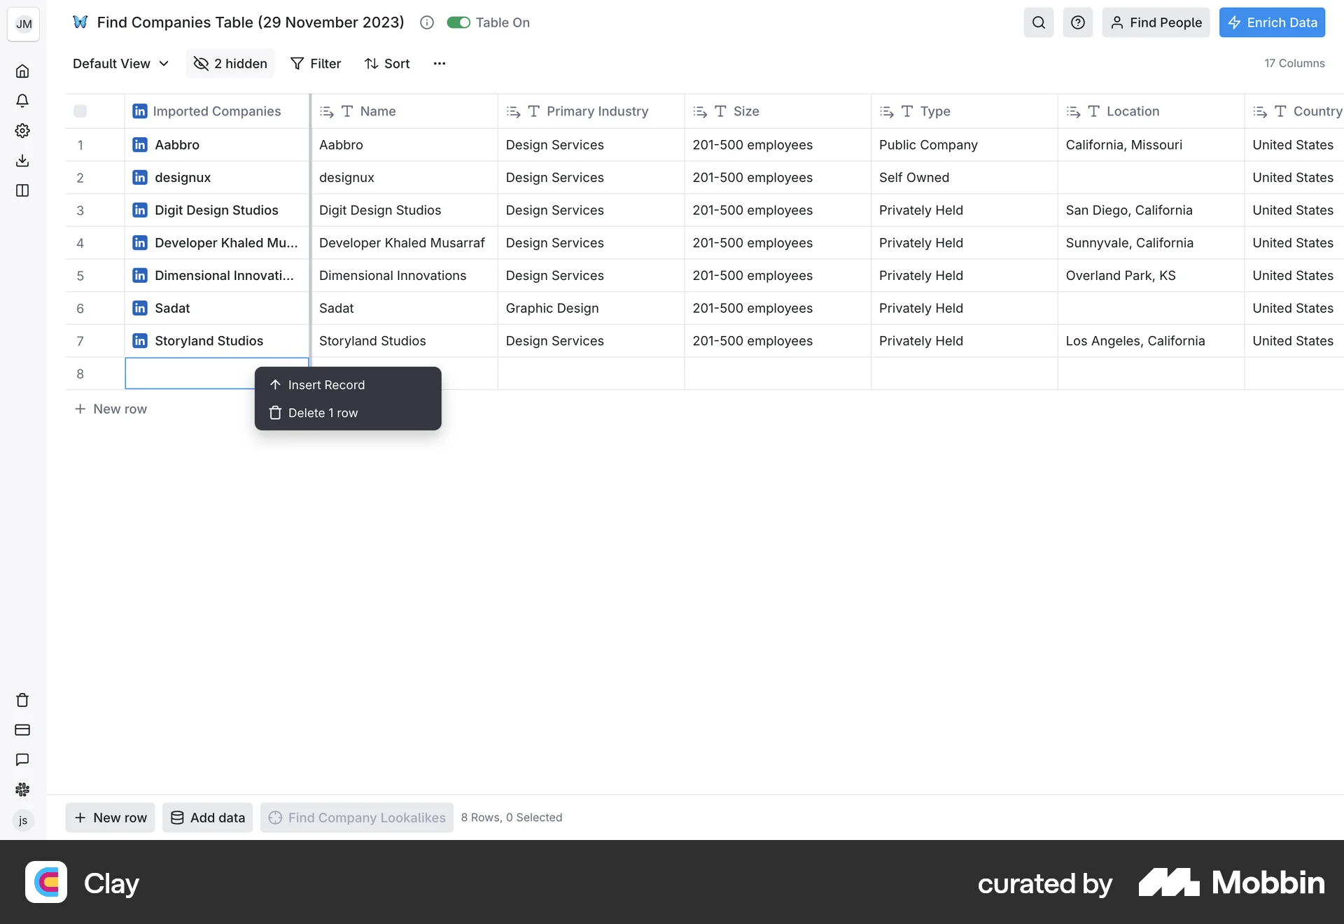Open billing via the credit card icon
This screenshot has height=924, width=1344.
23,730
